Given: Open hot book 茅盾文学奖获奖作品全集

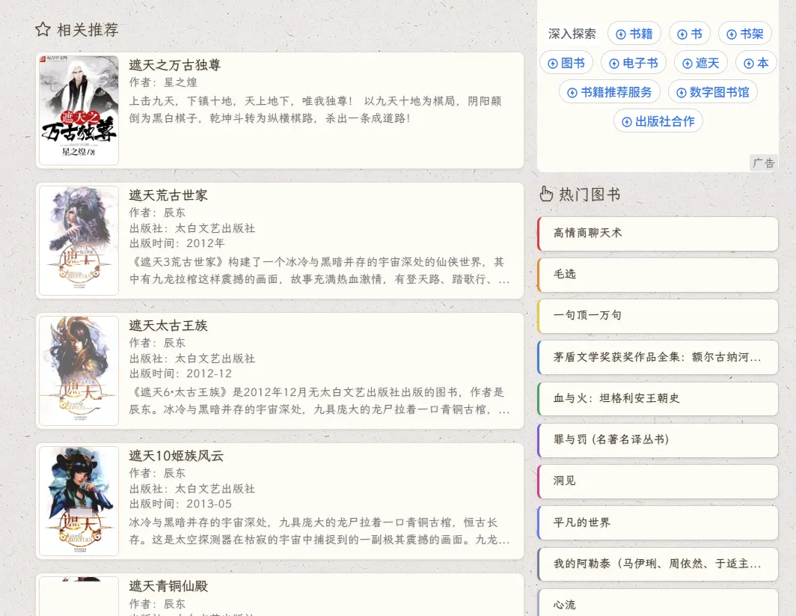Looking at the screenshot, I should (x=658, y=357).
